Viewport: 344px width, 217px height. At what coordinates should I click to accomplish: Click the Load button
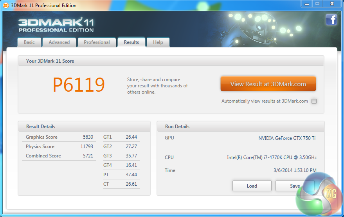click(252, 186)
